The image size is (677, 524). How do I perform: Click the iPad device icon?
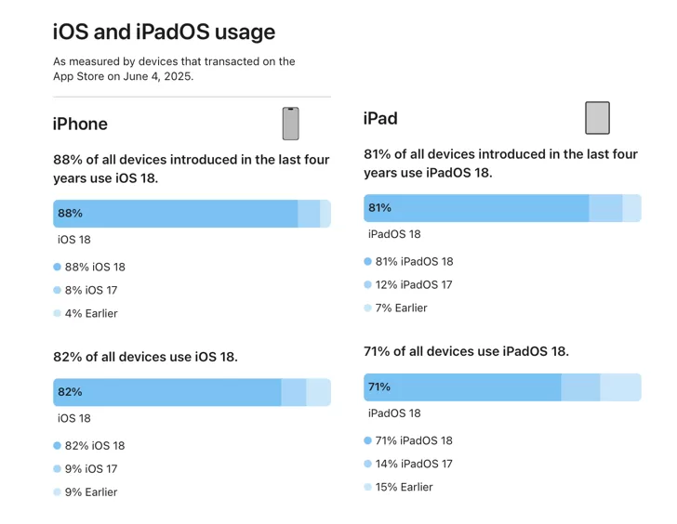click(597, 118)
